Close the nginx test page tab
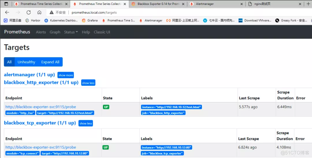The width and height of the screenshot is (312, 158). [x=300, y=4]
